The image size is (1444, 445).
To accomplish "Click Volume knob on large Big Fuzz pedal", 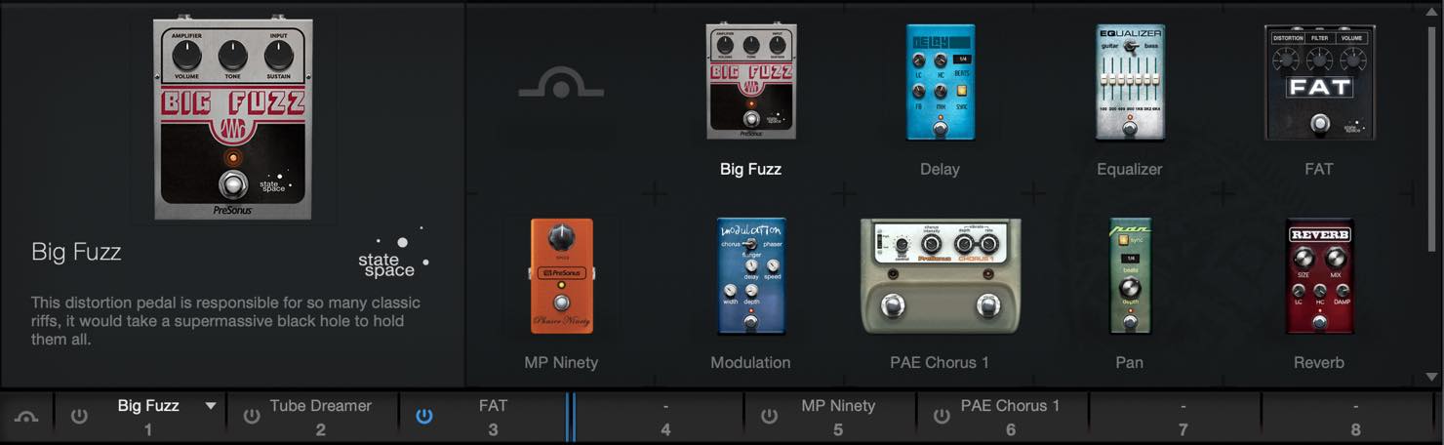I will [x=186, y=56].
